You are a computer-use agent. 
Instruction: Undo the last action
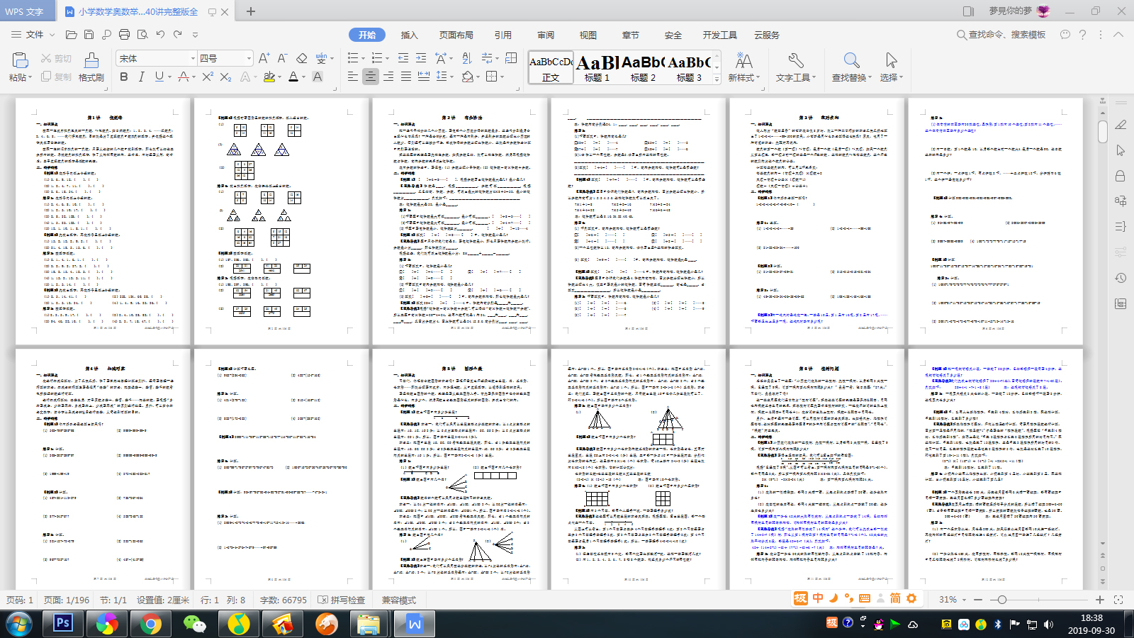[160, 35]
